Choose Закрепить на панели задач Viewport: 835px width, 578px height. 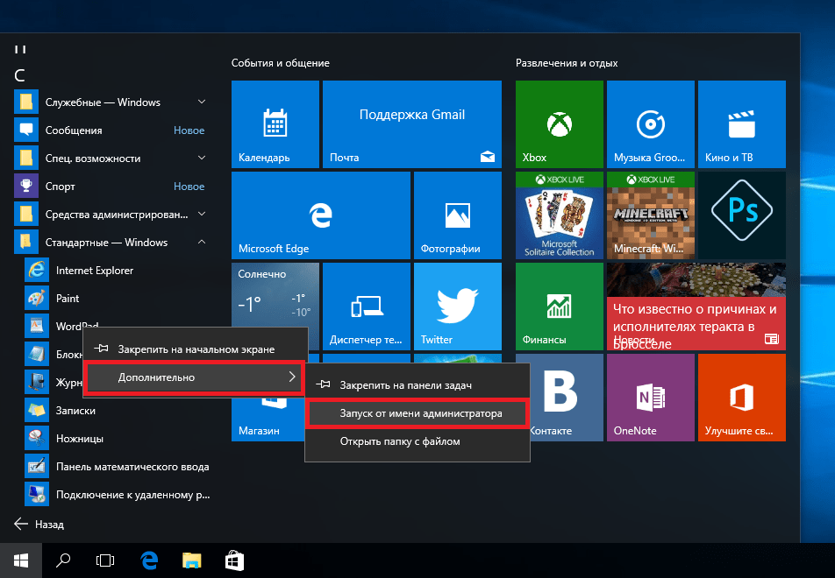(405, 384)
